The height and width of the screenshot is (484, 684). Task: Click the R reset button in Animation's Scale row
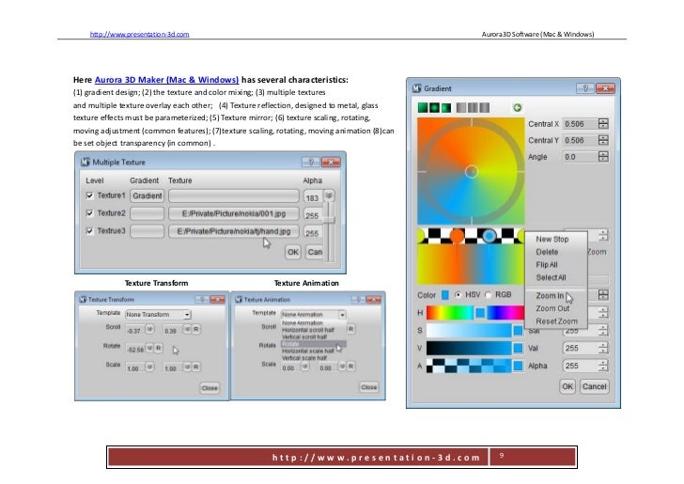[350, 367]
